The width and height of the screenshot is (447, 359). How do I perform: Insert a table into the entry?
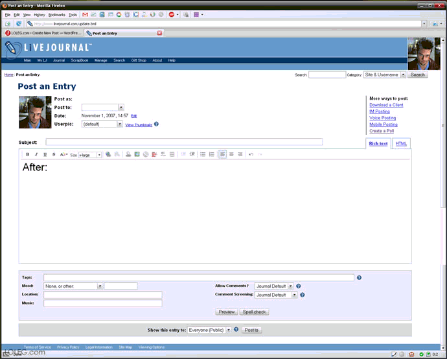tap(172, 154)
